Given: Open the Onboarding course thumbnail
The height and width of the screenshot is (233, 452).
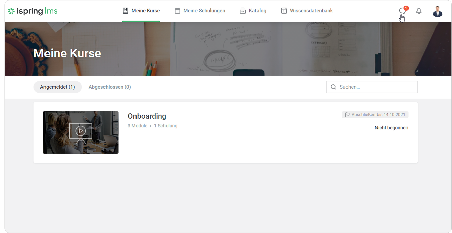Looking at the screenshot, I should point(81,132).
